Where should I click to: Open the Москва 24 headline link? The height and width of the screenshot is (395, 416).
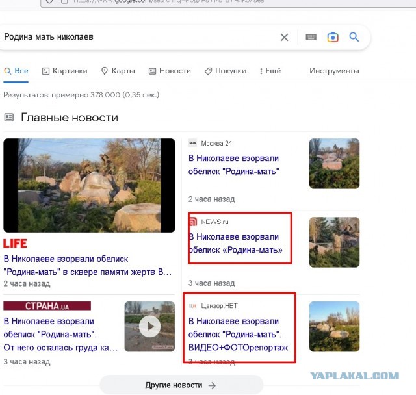tap(234, 164)
